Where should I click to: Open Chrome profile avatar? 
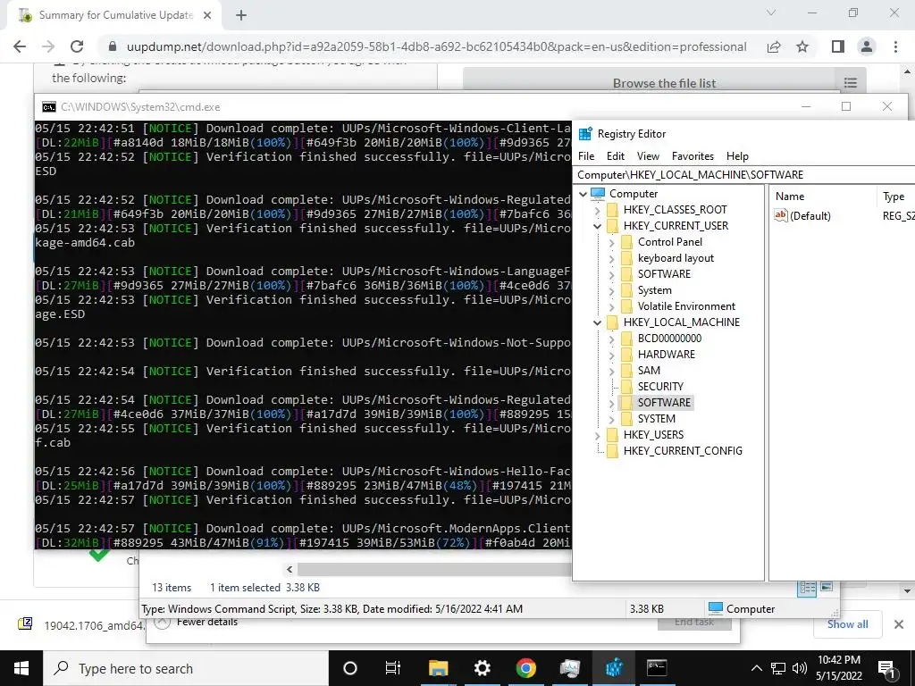coord(867,46)
